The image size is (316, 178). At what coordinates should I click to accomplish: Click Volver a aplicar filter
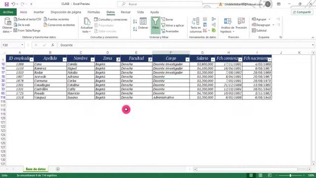tap(173, 25)
